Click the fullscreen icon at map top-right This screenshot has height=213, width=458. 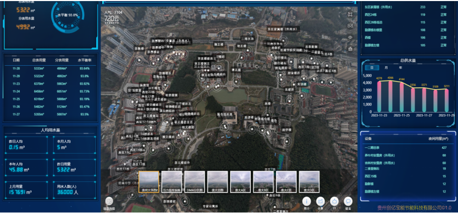click(350, 14)
